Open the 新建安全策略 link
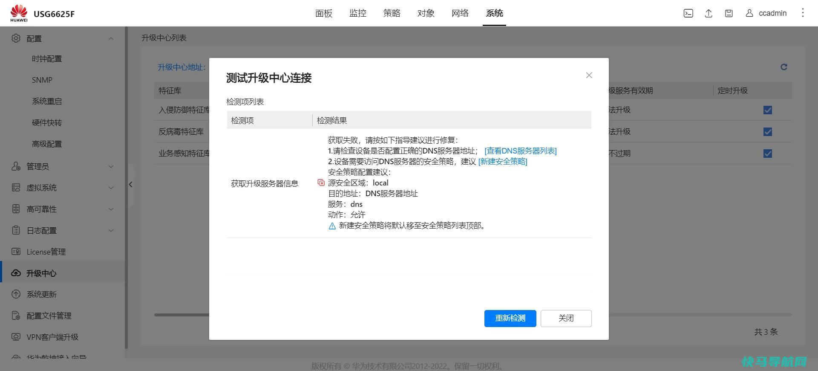This screenshot has width=818, height=371. (503, 161)
